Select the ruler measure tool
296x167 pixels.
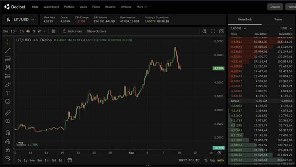point(8,113)
